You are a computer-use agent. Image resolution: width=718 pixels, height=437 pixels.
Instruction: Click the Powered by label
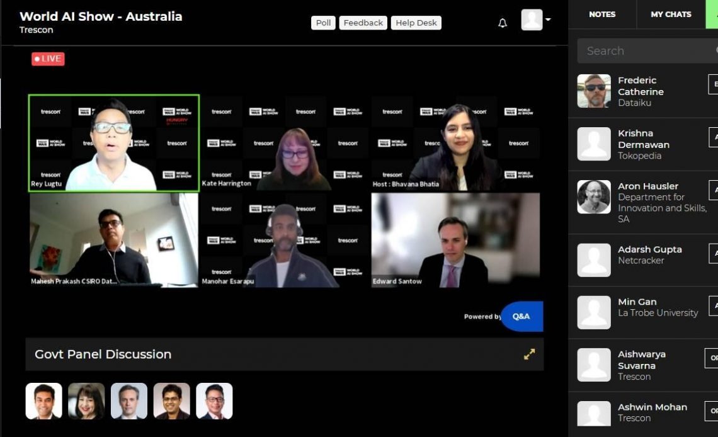click(482, 316)
